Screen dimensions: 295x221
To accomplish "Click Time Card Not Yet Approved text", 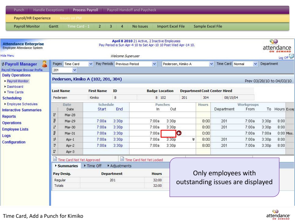I will pyautogui.click(x=79, y=160).
